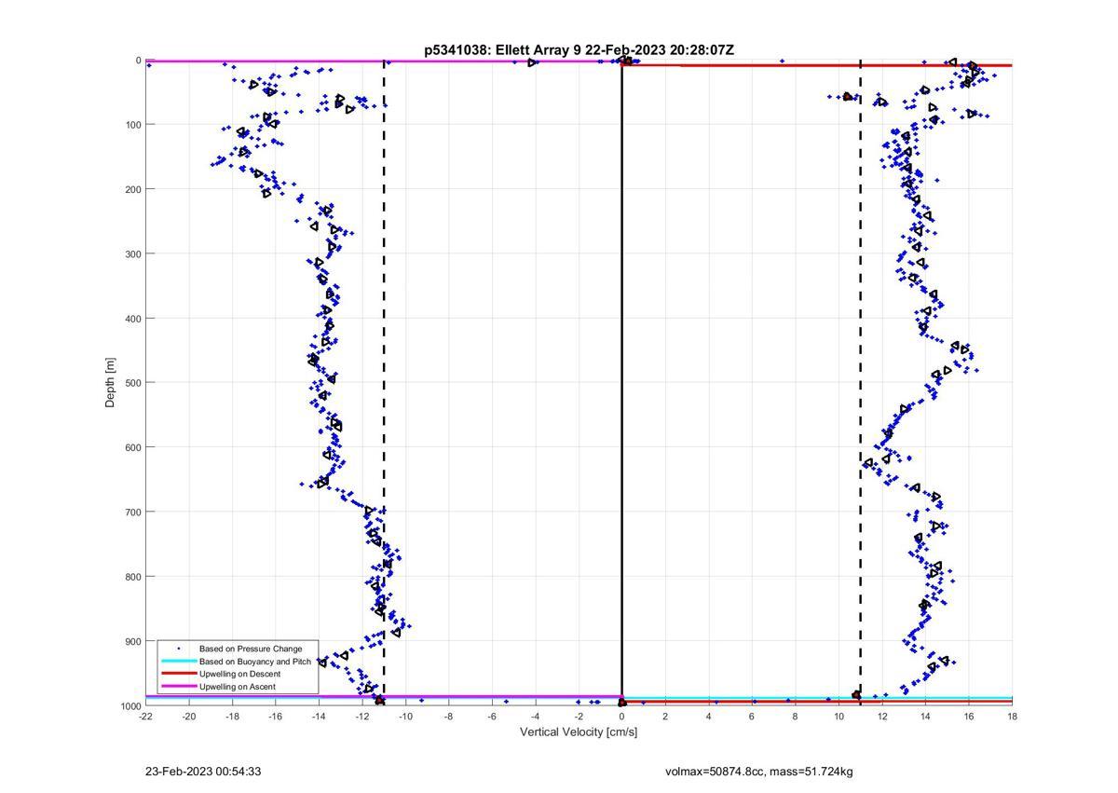Click the x-axis tick label '-22'
The image size is (1118, 793).
point(145,717)
